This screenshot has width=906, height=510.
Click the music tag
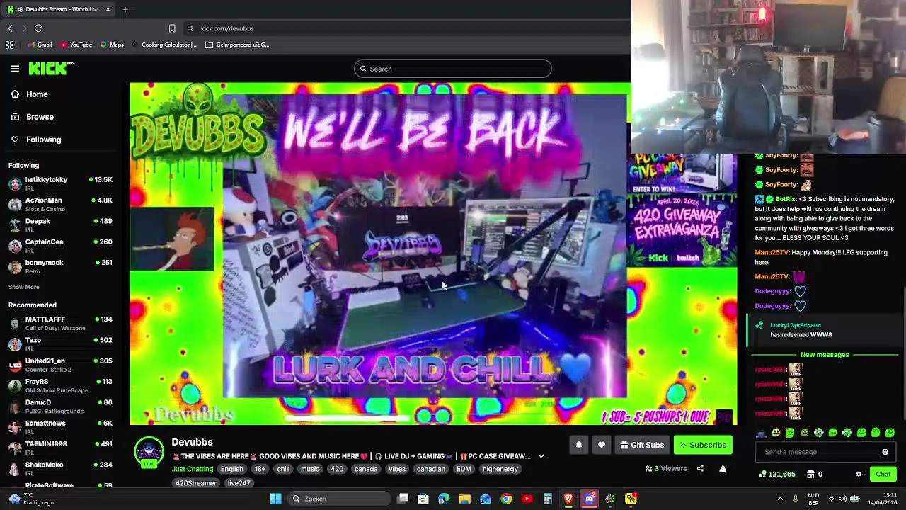point(310,469)
